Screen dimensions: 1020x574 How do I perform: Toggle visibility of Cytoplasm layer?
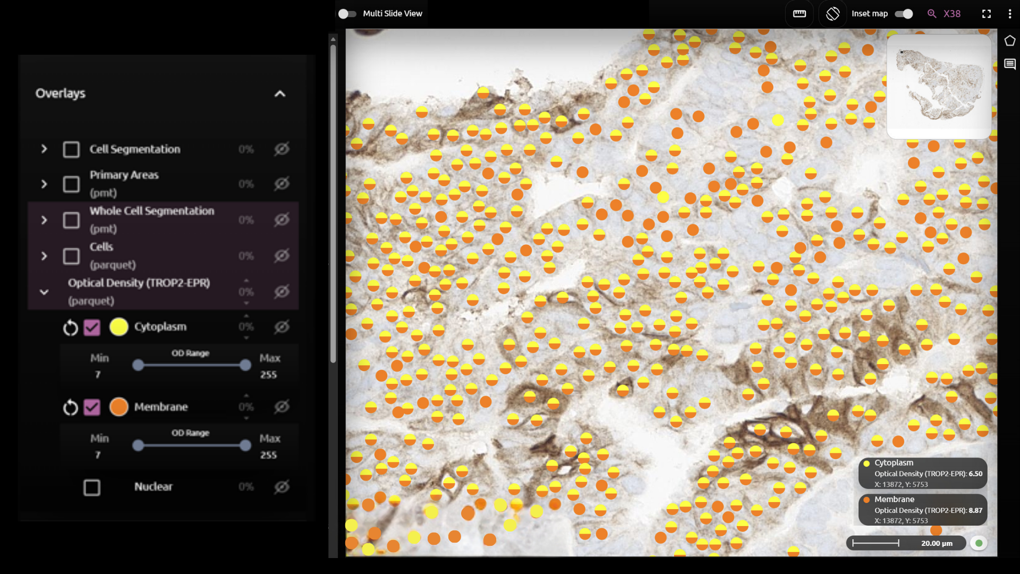pyautogui.click(x=282, y=327)
